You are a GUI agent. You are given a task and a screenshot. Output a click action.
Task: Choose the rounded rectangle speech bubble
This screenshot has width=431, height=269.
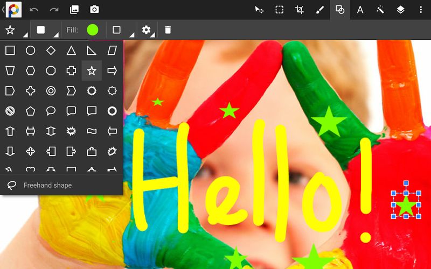tap(71, 111)
